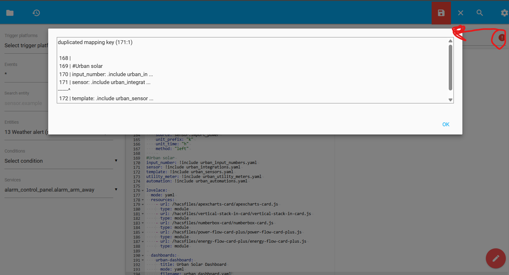Image resolution: width=509 pixels, height=275 pixels.
Task: Open the file browser folder icon
Action: point(10,13)
